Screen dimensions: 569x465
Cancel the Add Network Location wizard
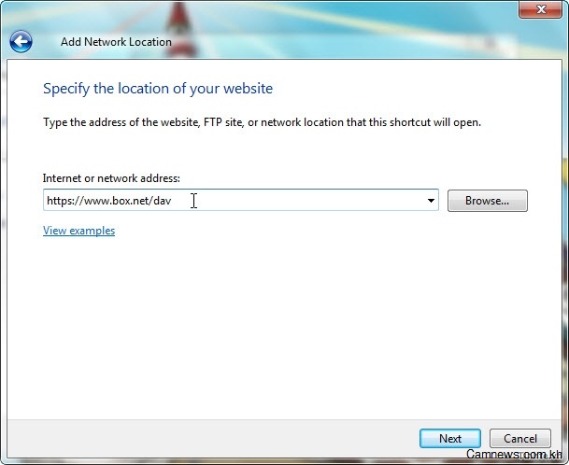519,438
